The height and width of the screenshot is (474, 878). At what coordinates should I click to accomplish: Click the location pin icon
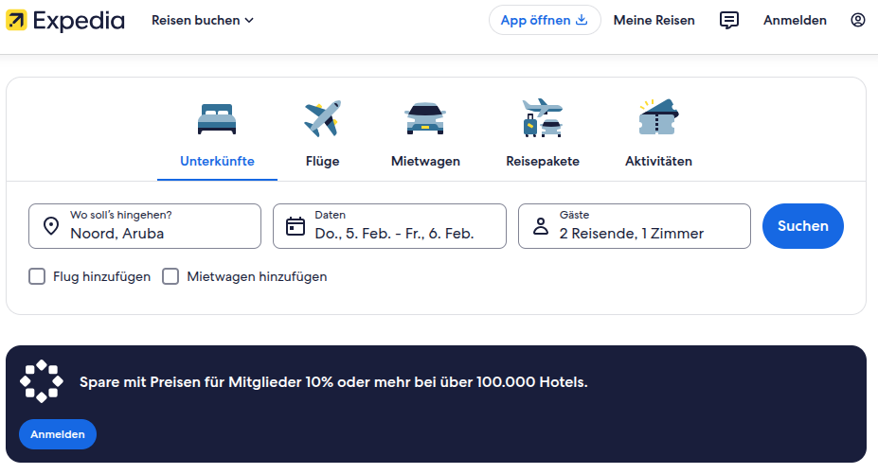pyautogui.click(x=51, y=226)
